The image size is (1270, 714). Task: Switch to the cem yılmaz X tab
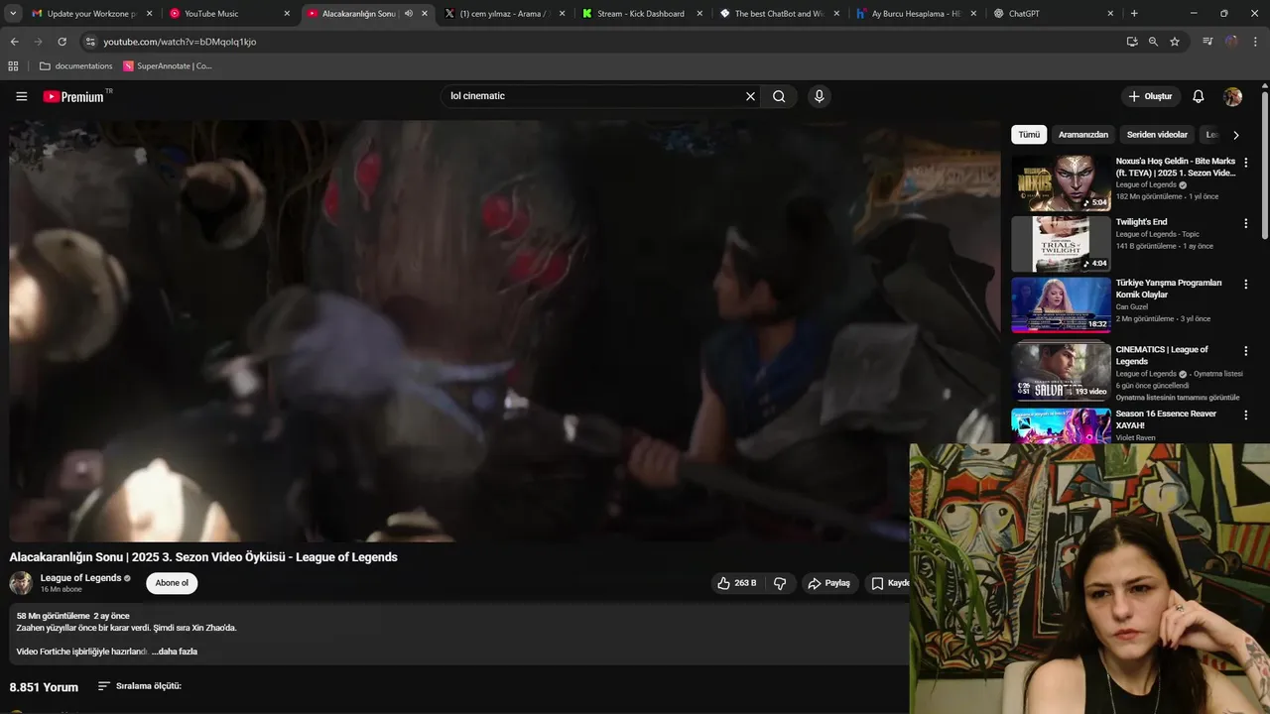pyautogui.click(x=505, y=14)
